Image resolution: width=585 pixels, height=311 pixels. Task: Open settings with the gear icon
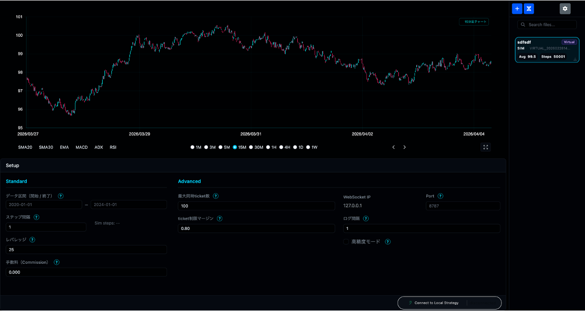click(x=565, y=9)
